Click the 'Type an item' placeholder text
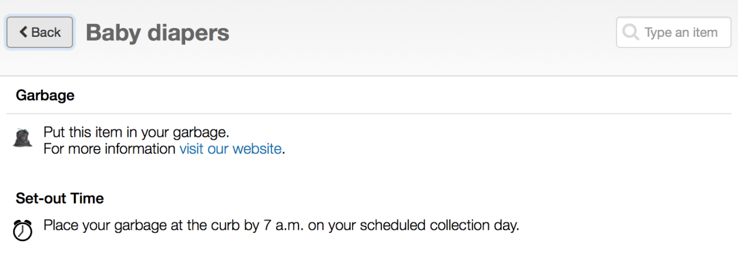 681,32
